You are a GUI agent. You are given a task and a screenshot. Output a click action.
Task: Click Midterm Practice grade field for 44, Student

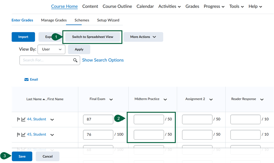(x=149, y=119)
